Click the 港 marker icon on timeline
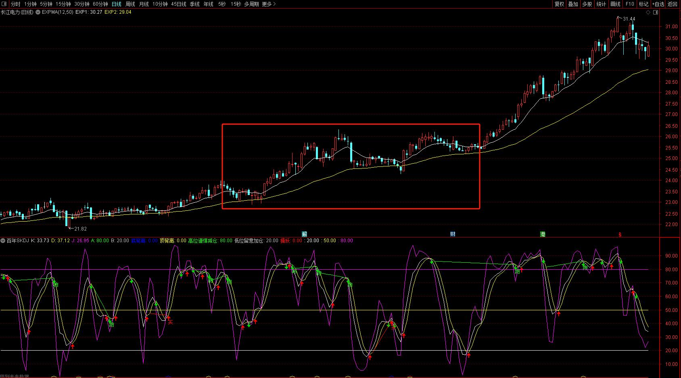The width and height of the screenshot is (681, 378). coord(543,234)
